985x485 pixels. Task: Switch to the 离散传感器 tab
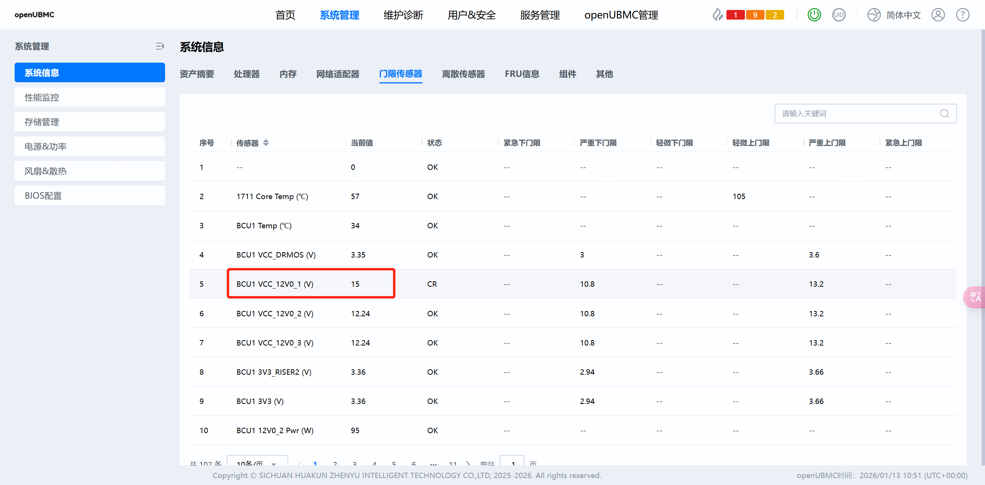coord(463,74)
